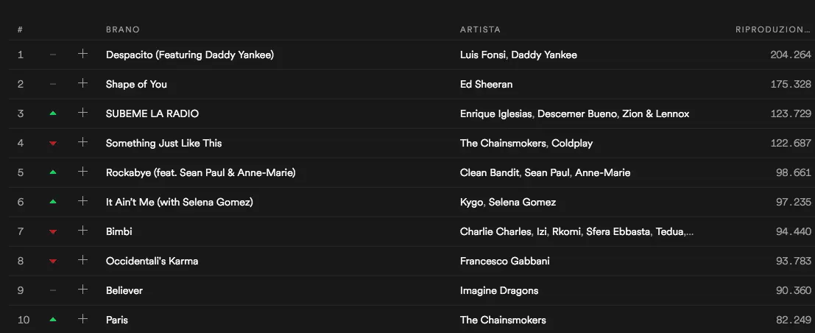
Task: Select Coldplay in the artist column
Action: [x=572, y=143]
